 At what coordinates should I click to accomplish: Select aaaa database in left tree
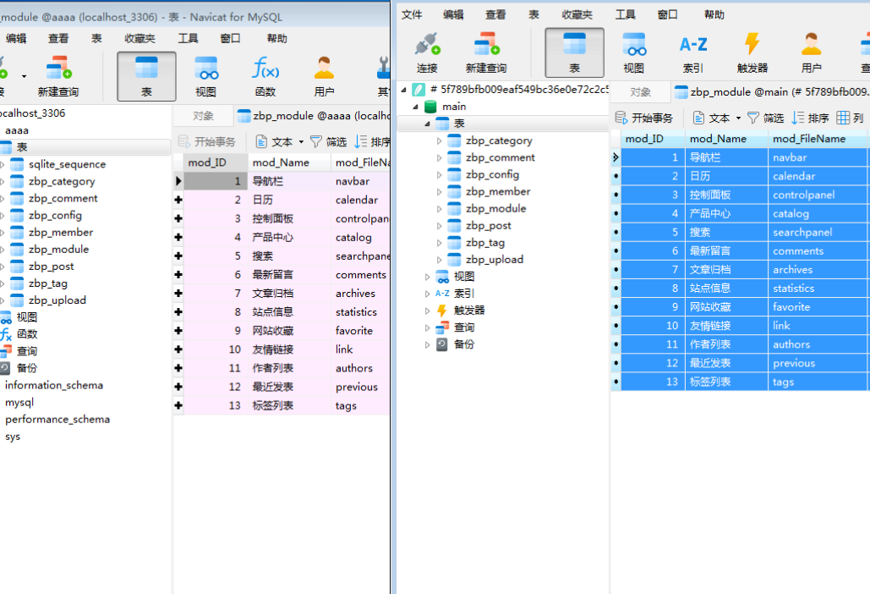[x=17, y=130]
